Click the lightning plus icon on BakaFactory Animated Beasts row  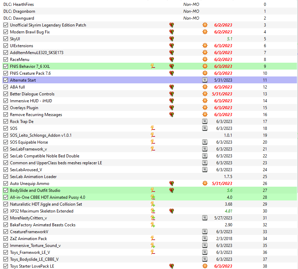tap(153, 225)
